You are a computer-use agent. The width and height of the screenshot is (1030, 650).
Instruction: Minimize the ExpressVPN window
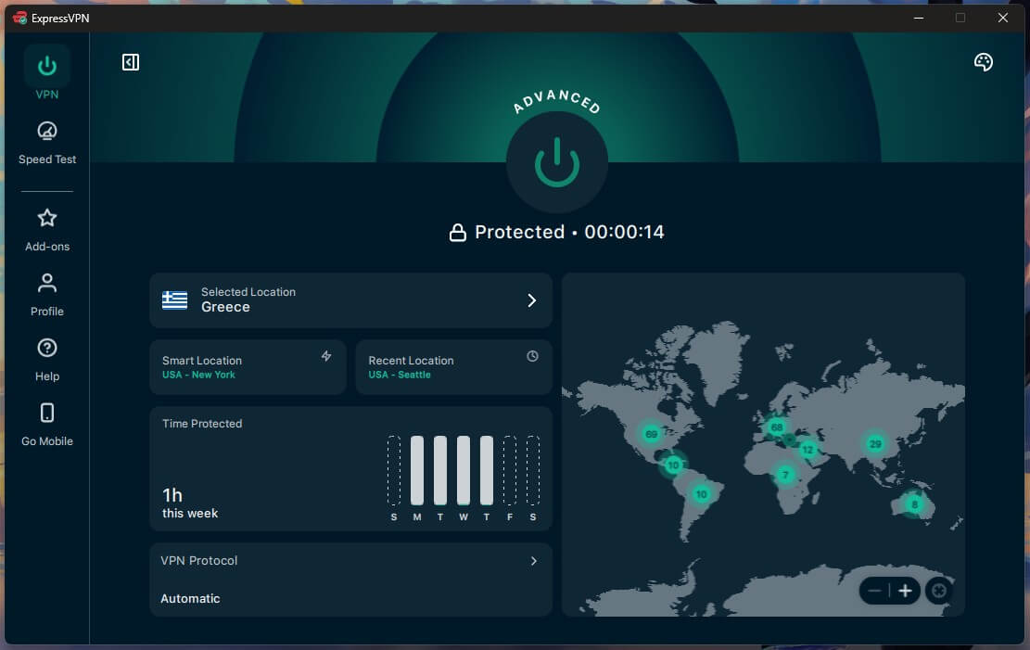coord(919,18)
